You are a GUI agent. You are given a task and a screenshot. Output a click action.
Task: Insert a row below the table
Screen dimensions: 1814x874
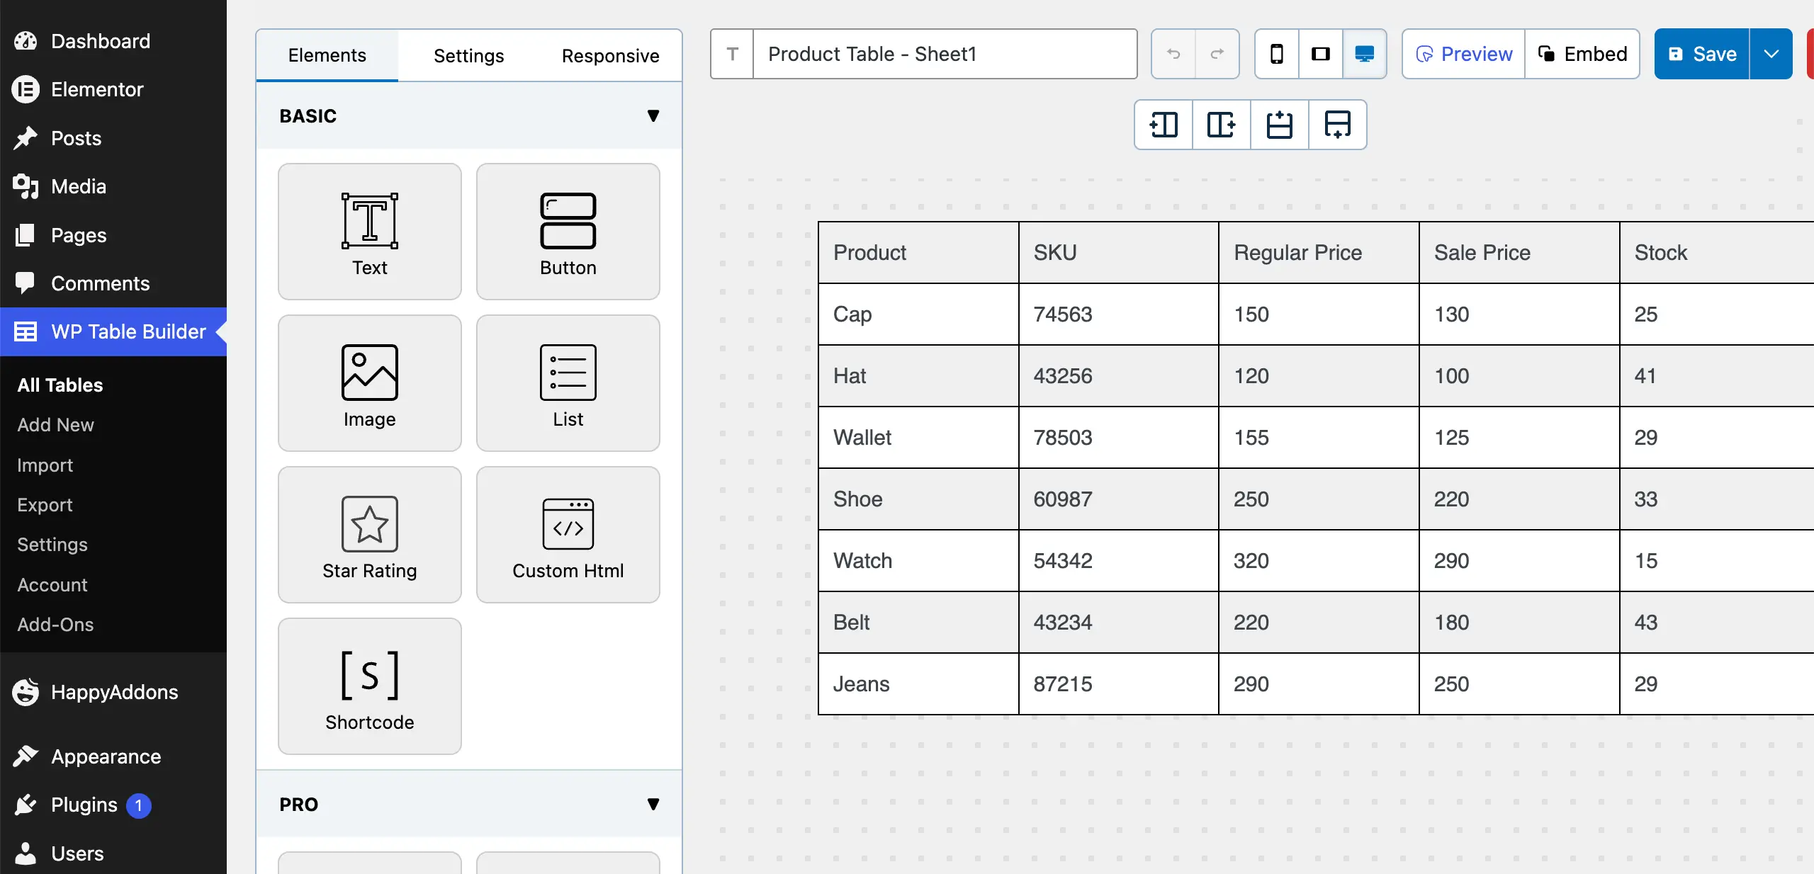click(1337, 125)
